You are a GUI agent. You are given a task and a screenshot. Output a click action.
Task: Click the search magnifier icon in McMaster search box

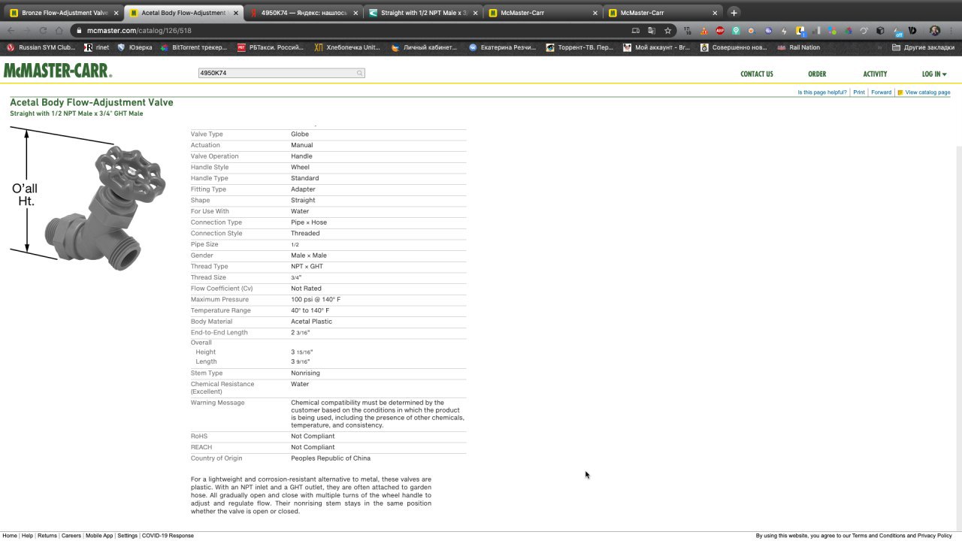click(359, 73)
